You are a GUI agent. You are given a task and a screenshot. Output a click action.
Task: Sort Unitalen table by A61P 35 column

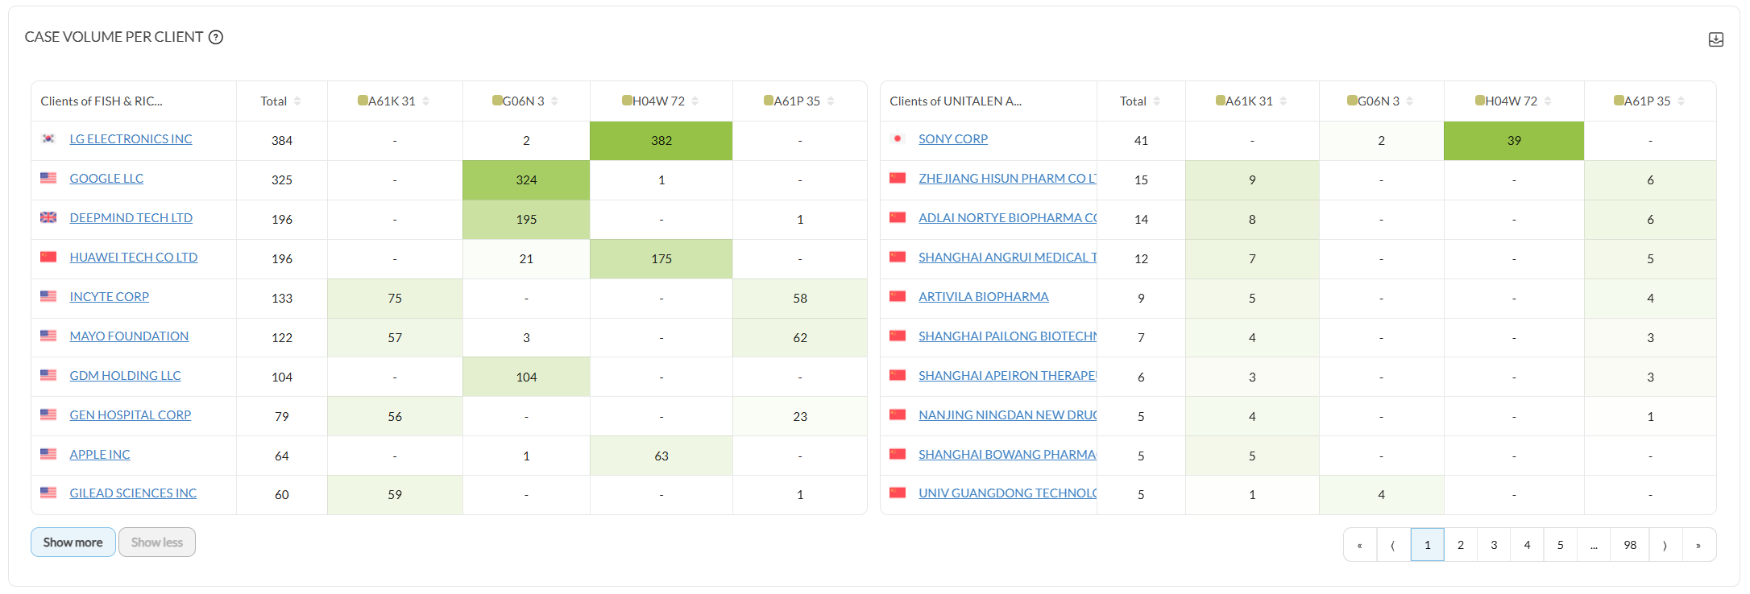(x=1681, y=101)
